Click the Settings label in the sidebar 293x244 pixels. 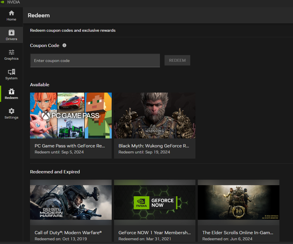pos(11,117)
